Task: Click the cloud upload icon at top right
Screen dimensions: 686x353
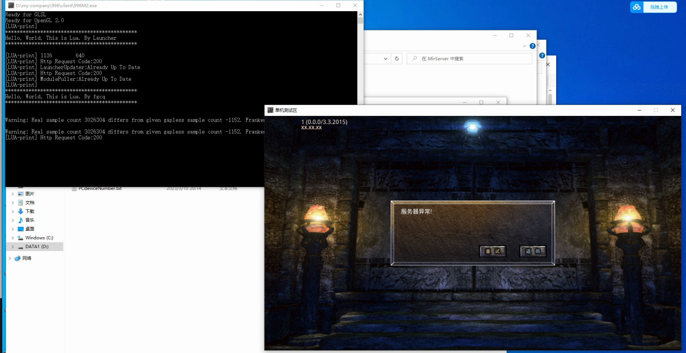Action: click(x=637, y=7)
